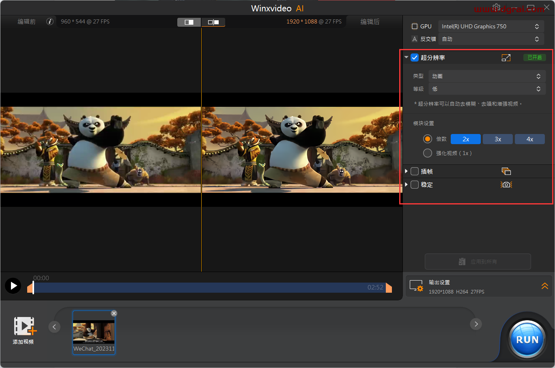Screen dimensions: 555x368
Task: Switch to split-screen compare view
Action: tap(189, 22)
